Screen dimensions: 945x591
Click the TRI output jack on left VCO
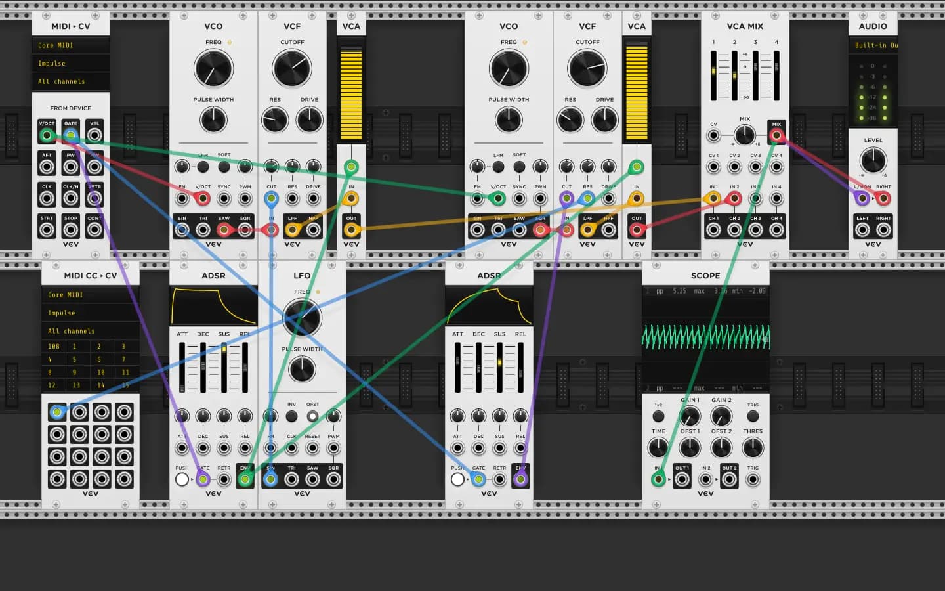[203, 230]
